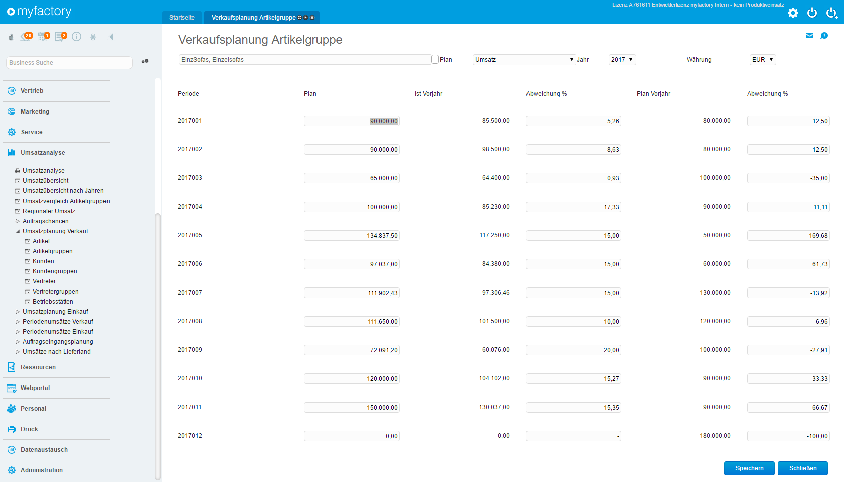Open the Jahr 2017 dropdown
This screenshot has height=482, width=844.
coord(622,60)
